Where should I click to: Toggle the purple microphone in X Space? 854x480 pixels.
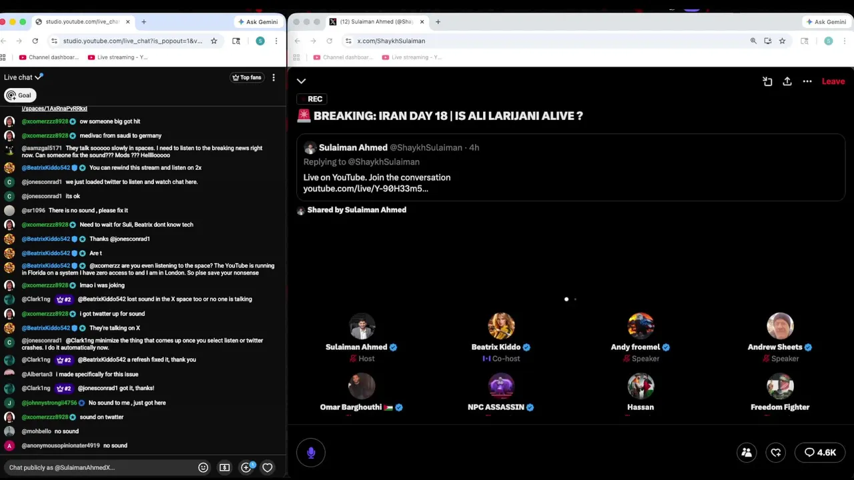pos(311,453)
